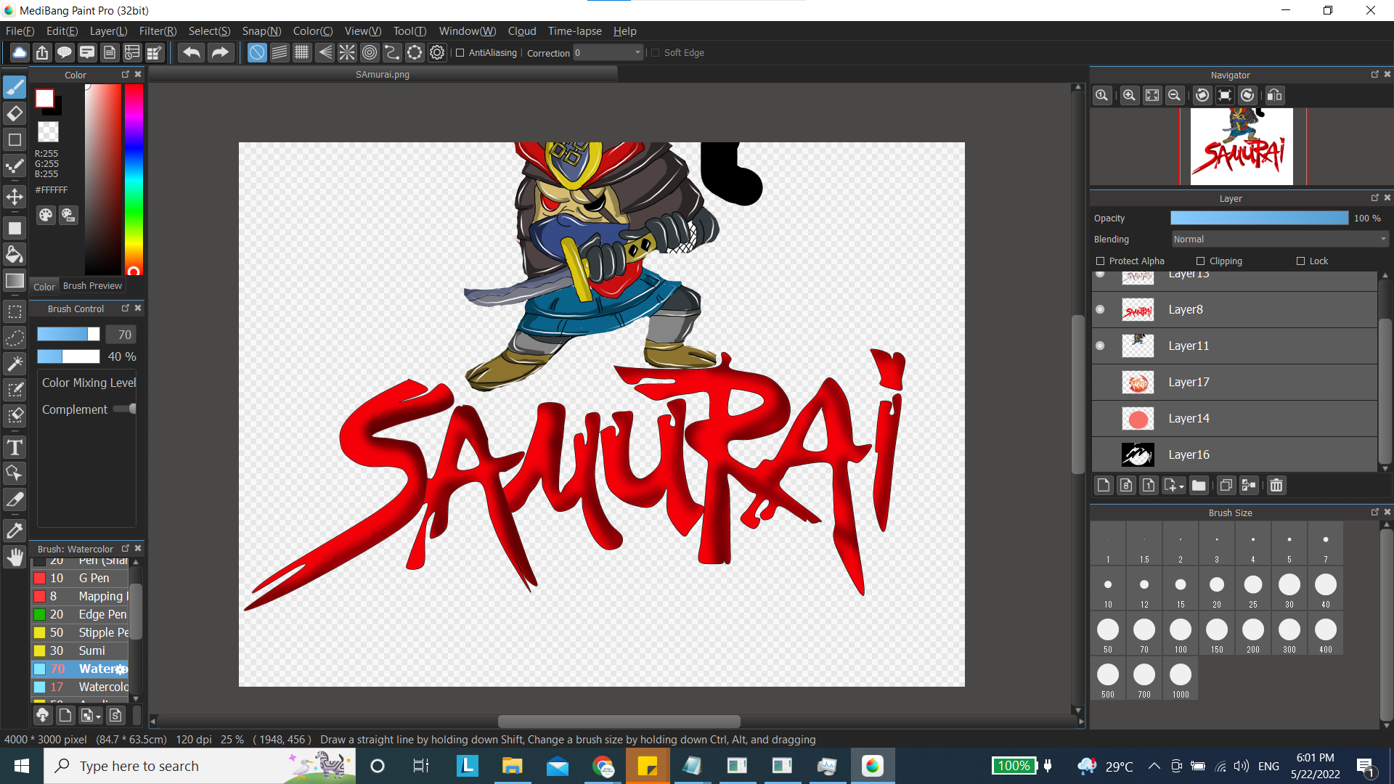This screenshot has width=1394, height=784.
Task: Select the Dot pen tool
Action: [x=15, y=167]
